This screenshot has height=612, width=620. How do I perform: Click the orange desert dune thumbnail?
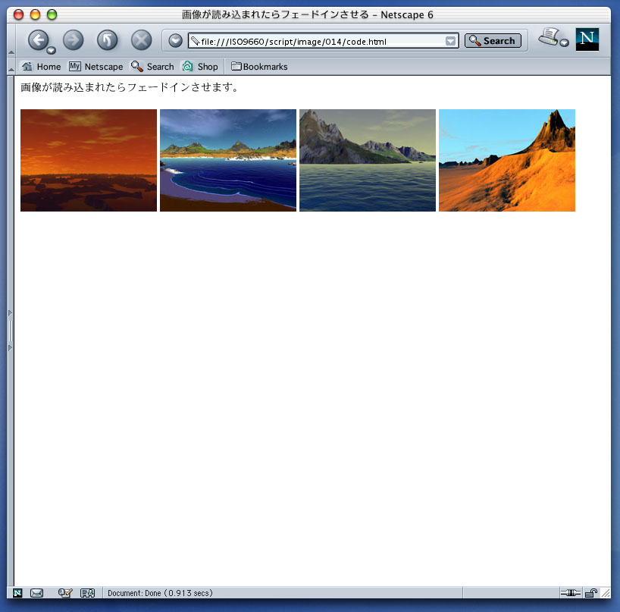507,160
